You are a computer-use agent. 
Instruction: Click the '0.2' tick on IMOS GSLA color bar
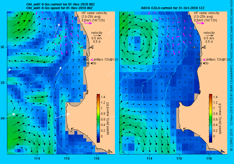pyautogui.click(x=215, y=130)
